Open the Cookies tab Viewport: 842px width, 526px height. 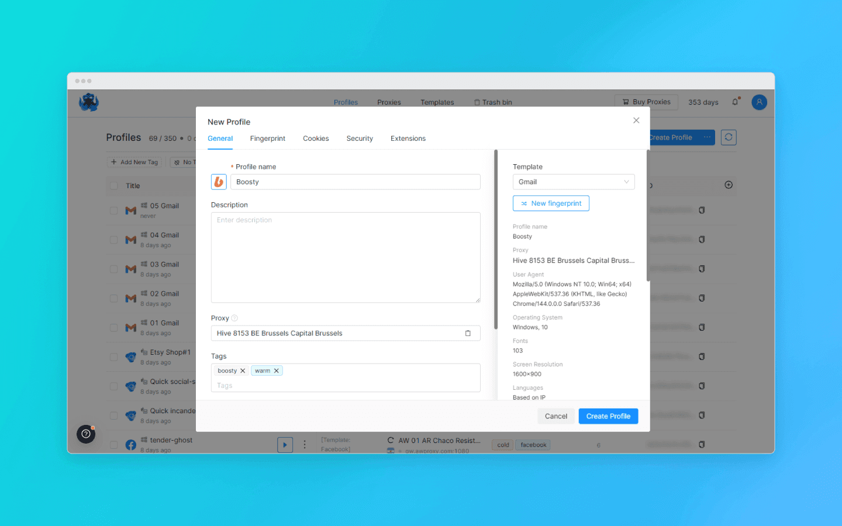(316, 139)
